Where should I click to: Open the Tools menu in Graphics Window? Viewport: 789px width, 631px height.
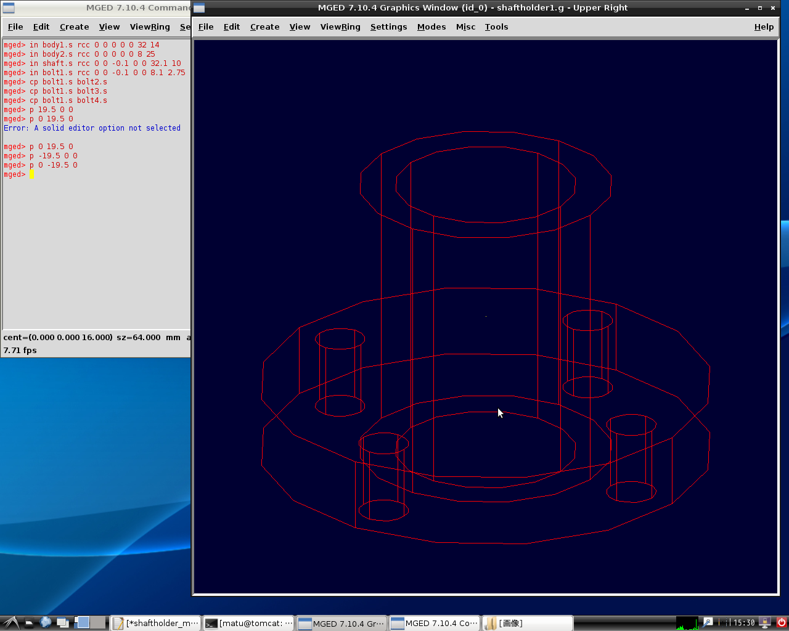pos(496,27)
